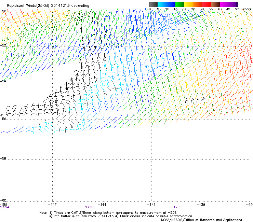Click the gray 0-5 knots color swatch

click(153, 4)
